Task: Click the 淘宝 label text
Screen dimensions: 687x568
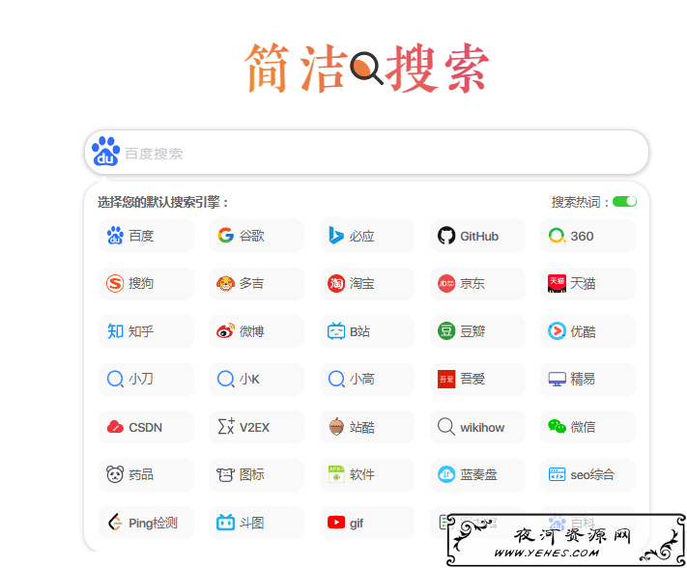Action: pyautogui.click(x=362, y=283)
